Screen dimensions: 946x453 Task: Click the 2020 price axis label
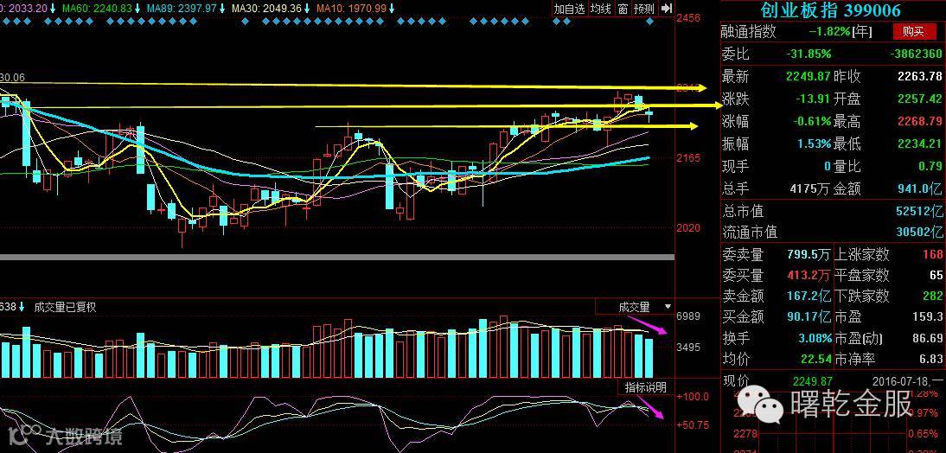(688, 228)
